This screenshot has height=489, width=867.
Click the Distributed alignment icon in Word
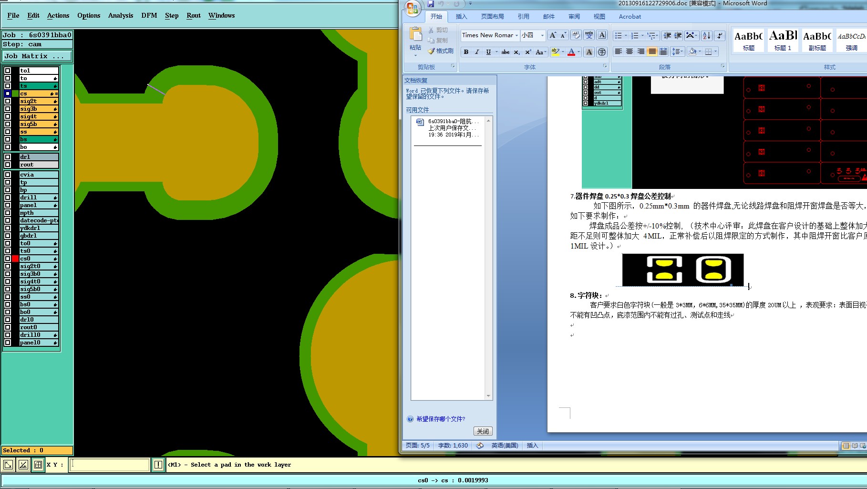click(x=663, y=52)
